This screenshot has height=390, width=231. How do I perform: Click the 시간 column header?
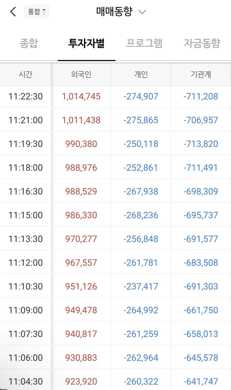point(25,75)
